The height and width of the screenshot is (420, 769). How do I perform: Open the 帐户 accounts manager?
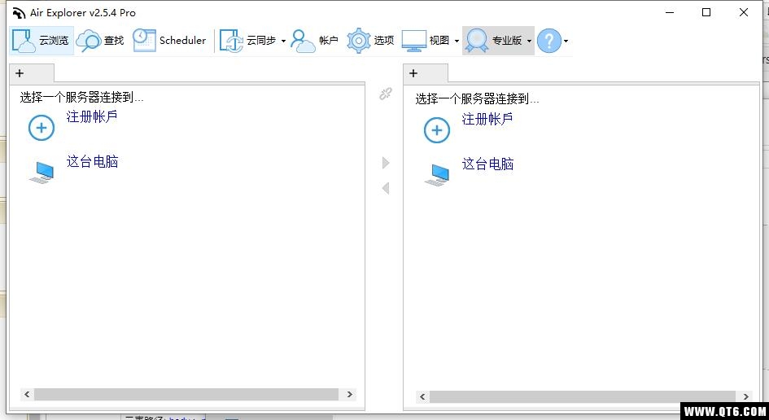(314, 41)
